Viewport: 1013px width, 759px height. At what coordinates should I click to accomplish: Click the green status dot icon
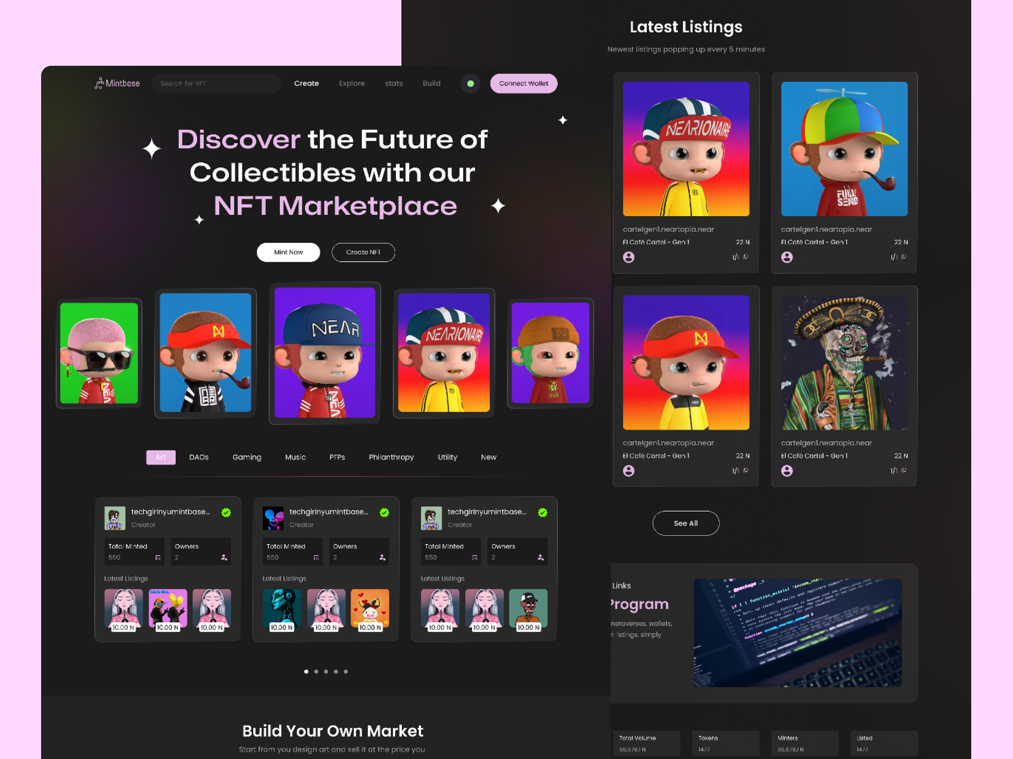470,84
